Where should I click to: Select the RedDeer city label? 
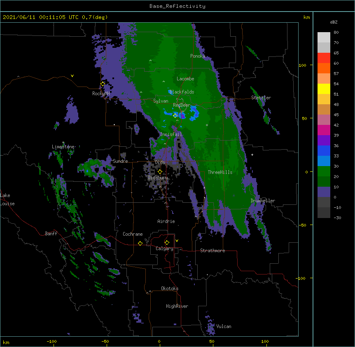point(182,105)
